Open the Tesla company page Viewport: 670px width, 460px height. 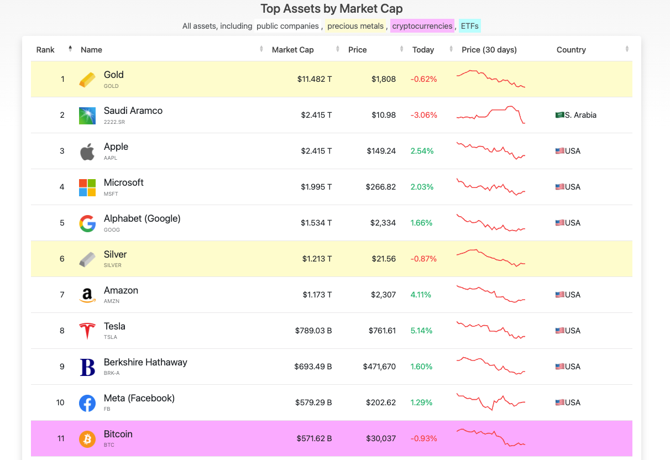(x=114, y=326)
